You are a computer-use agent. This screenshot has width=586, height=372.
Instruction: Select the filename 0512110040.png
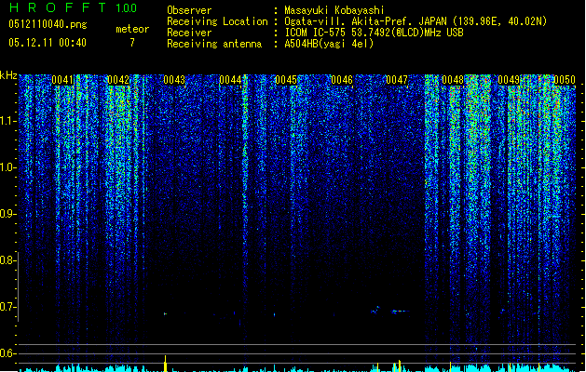coord(48,24)
